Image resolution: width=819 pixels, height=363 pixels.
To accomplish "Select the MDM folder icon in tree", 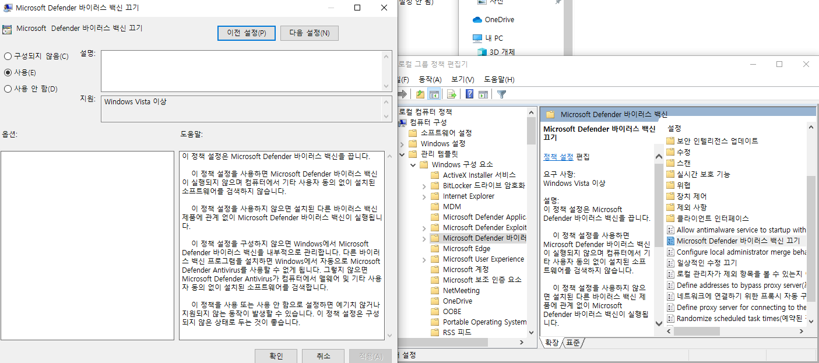I will coord(435,206).
